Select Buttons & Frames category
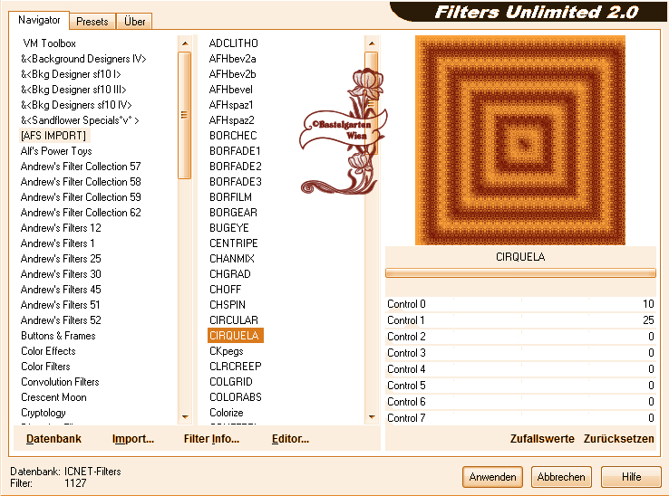This screenshot has height=496, width=669. pyautogui.click(x=58, y=336)
